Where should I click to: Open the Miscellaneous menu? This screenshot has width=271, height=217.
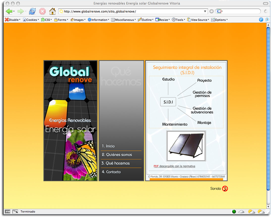click(x=123, y=20)
